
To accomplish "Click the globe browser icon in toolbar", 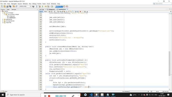I will click(x=33, y=6).
